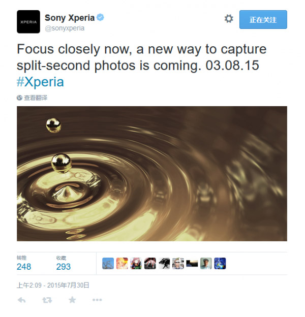Open the golden water droplet photo
The width and height of the screenshot is (305, 317).
[151, 173]
